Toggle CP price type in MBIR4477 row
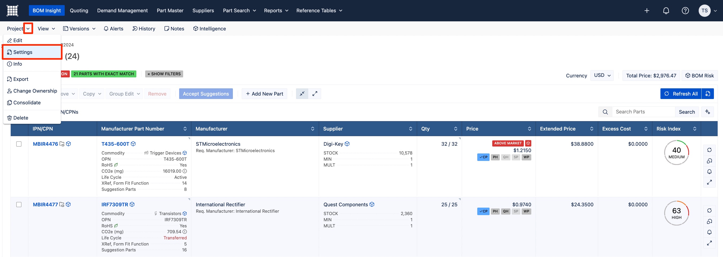723x257 pixels. tap(483, 211)
